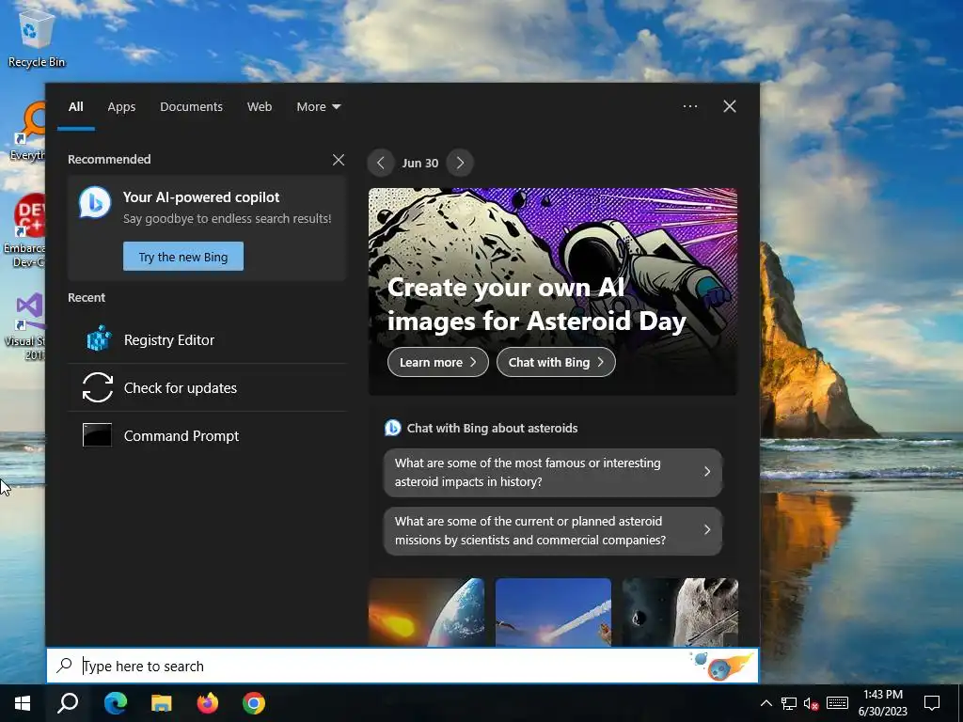This screenshot has width=963, height=722.
Task: Open the taskbar clock and date
Action: pyautogui.click(x=882, y=703)
